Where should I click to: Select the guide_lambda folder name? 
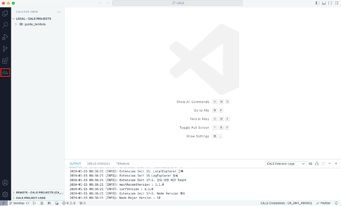pos(35,24)
